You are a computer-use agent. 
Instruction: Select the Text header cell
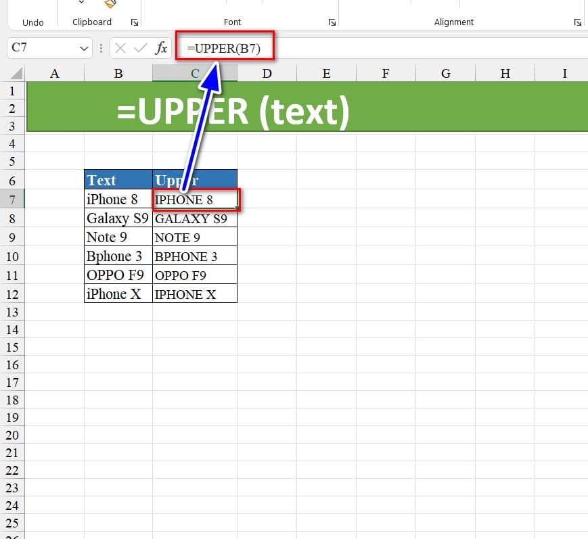[x=118, y=180]
